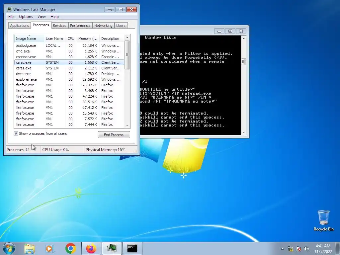Select the cmd.exe process row

coord(69,51)
